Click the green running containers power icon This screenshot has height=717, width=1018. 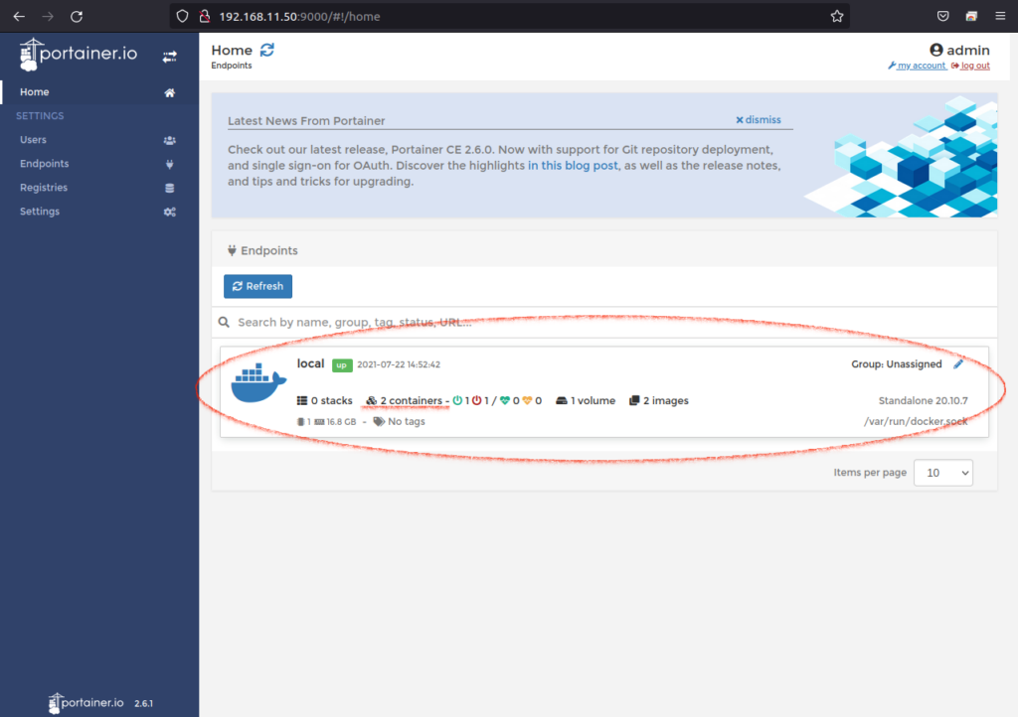[457, 400]
